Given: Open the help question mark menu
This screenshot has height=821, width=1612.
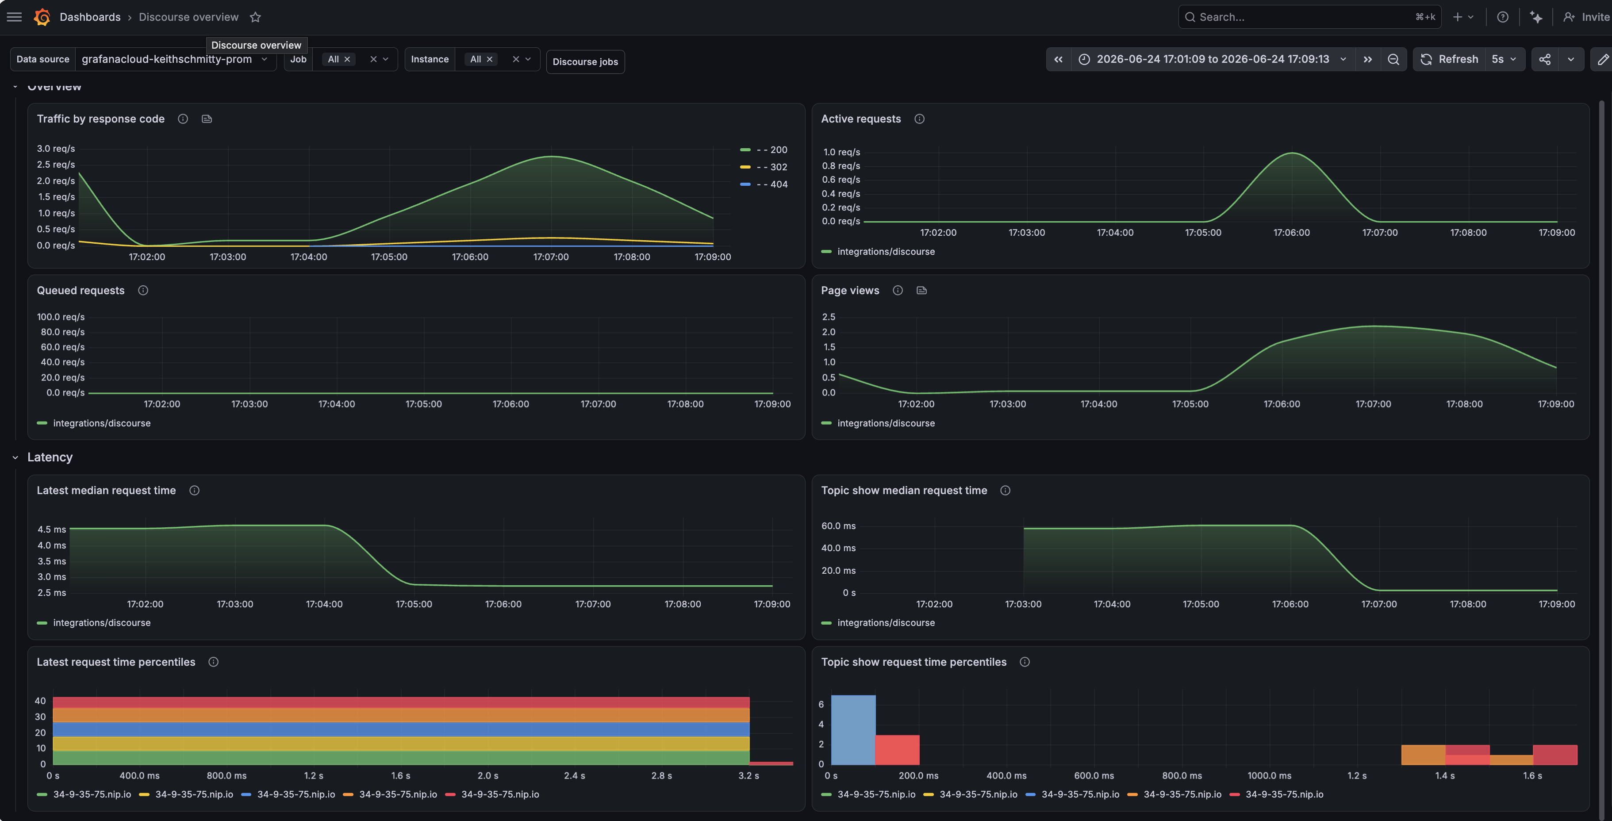Looking at the screenshot, I should 1502,17.
